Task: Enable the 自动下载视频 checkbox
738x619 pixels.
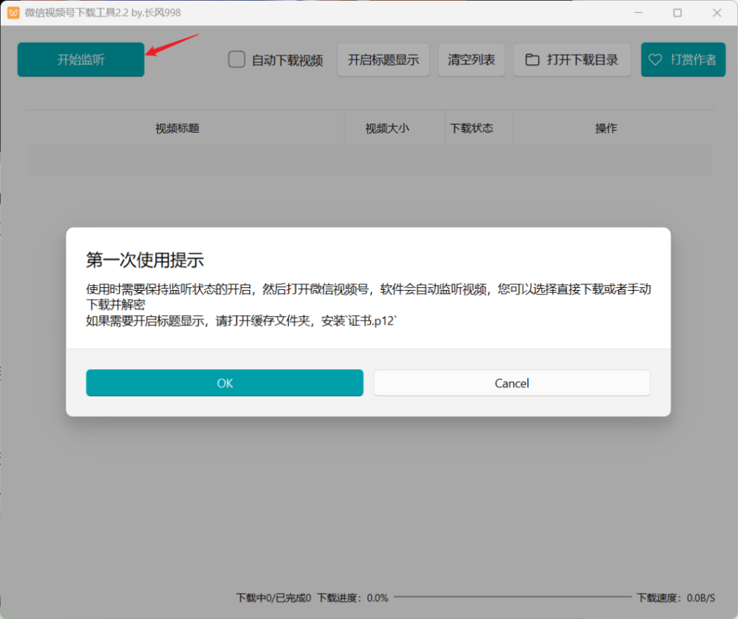Action: pos(236,60)
